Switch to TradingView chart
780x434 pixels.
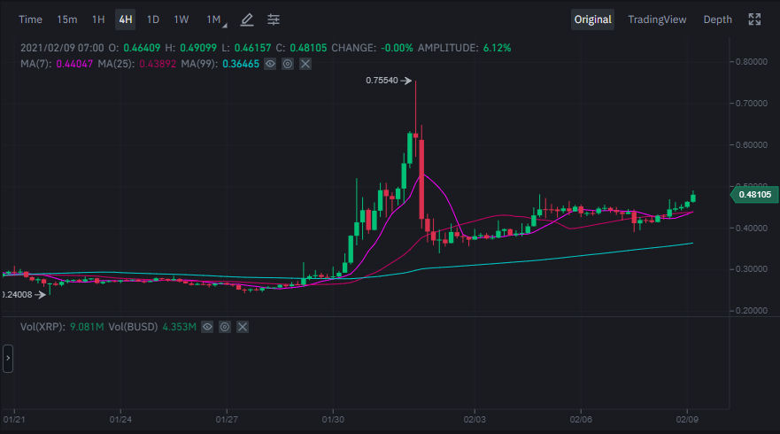click(657, 19)
